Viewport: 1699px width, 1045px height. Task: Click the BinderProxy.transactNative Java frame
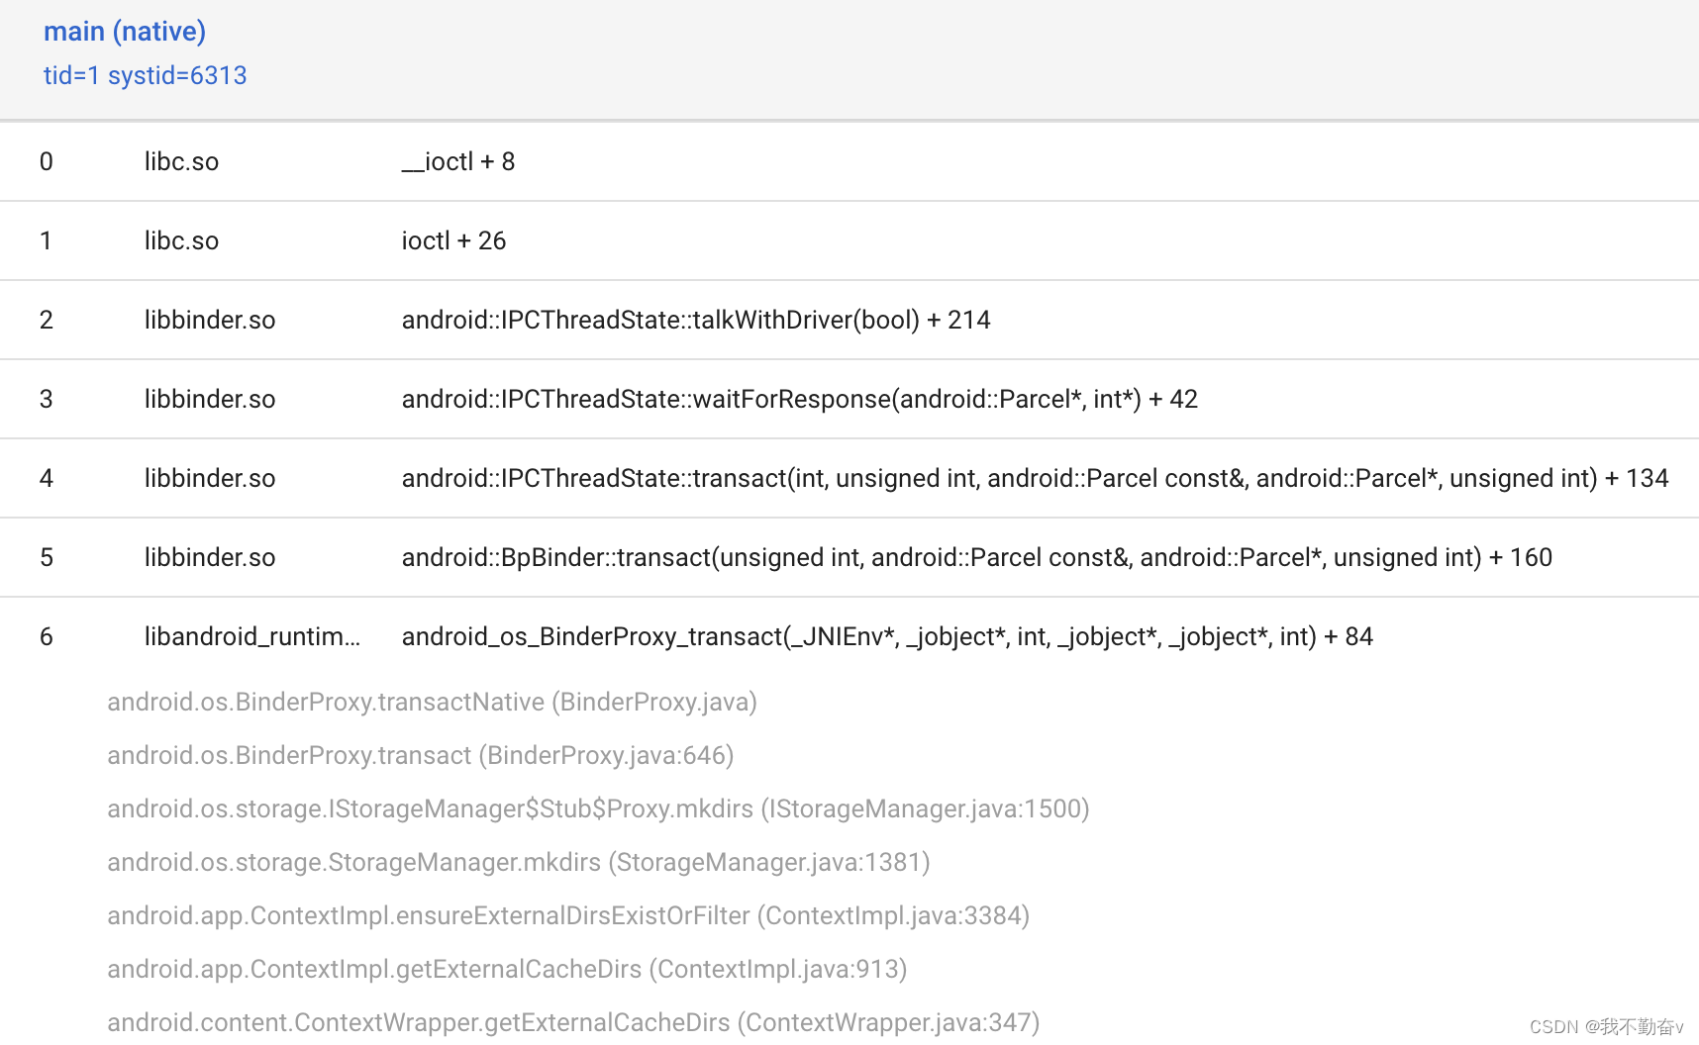pyautogui.click(x=432, y=702)
